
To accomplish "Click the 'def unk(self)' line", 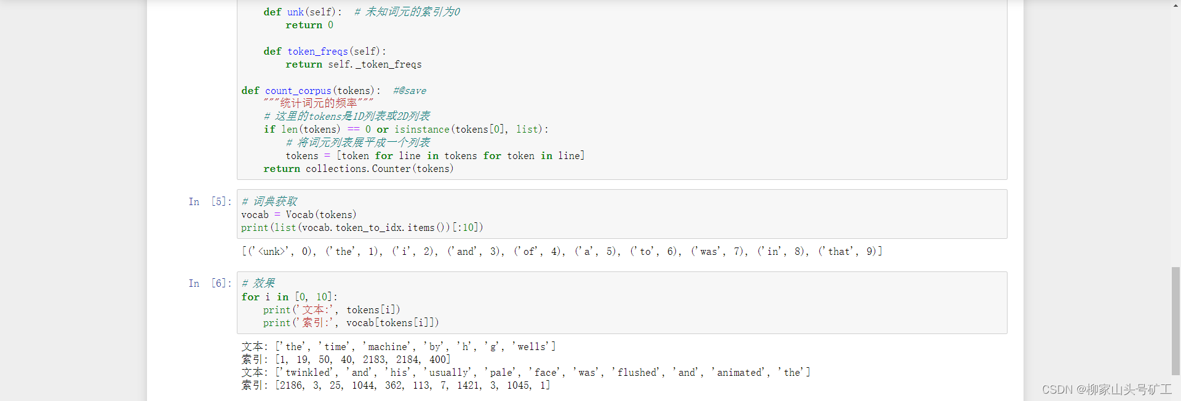I will click(301, 12).
